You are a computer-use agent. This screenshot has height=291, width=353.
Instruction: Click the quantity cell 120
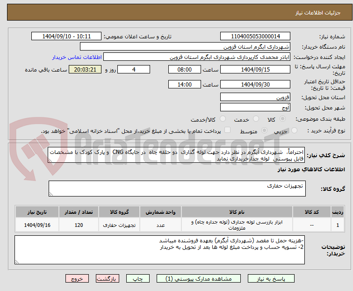(x=79, y=225)
